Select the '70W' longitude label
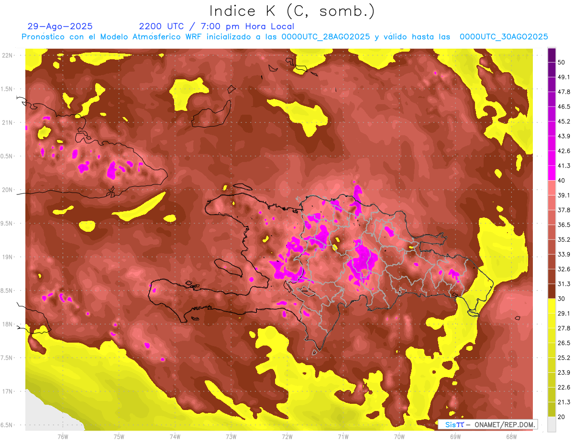Viewport: 574px width, 443px height. coord(399,437)
